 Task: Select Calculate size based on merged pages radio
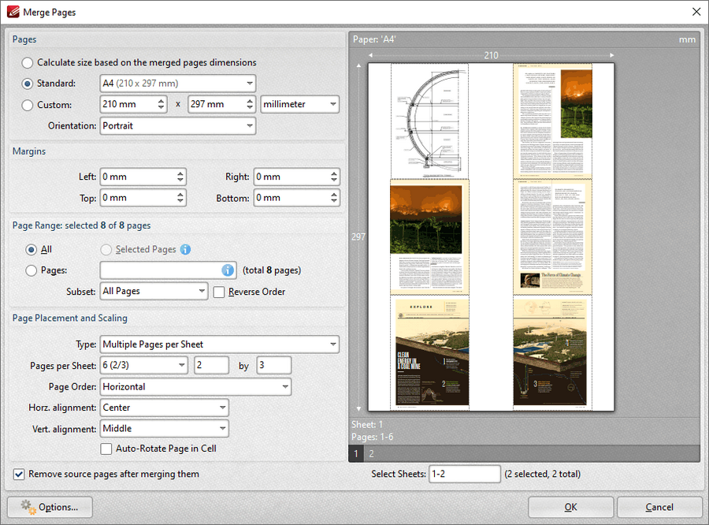tap(27, 62)
